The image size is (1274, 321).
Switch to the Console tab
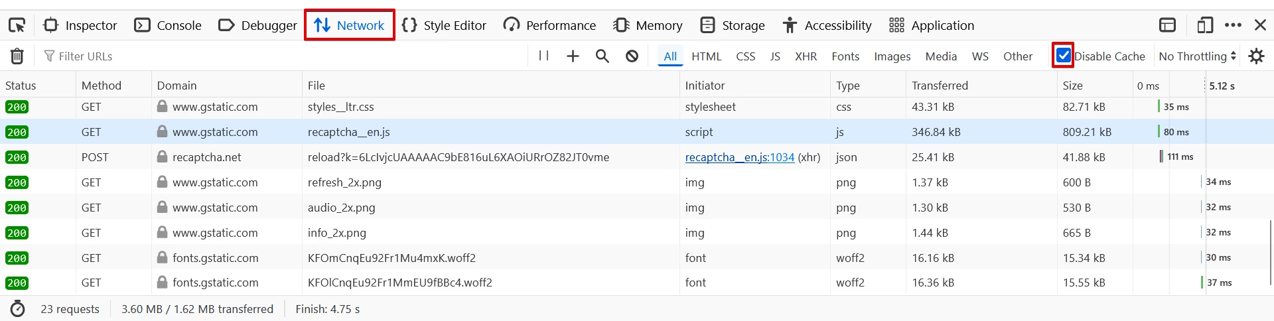168,26
